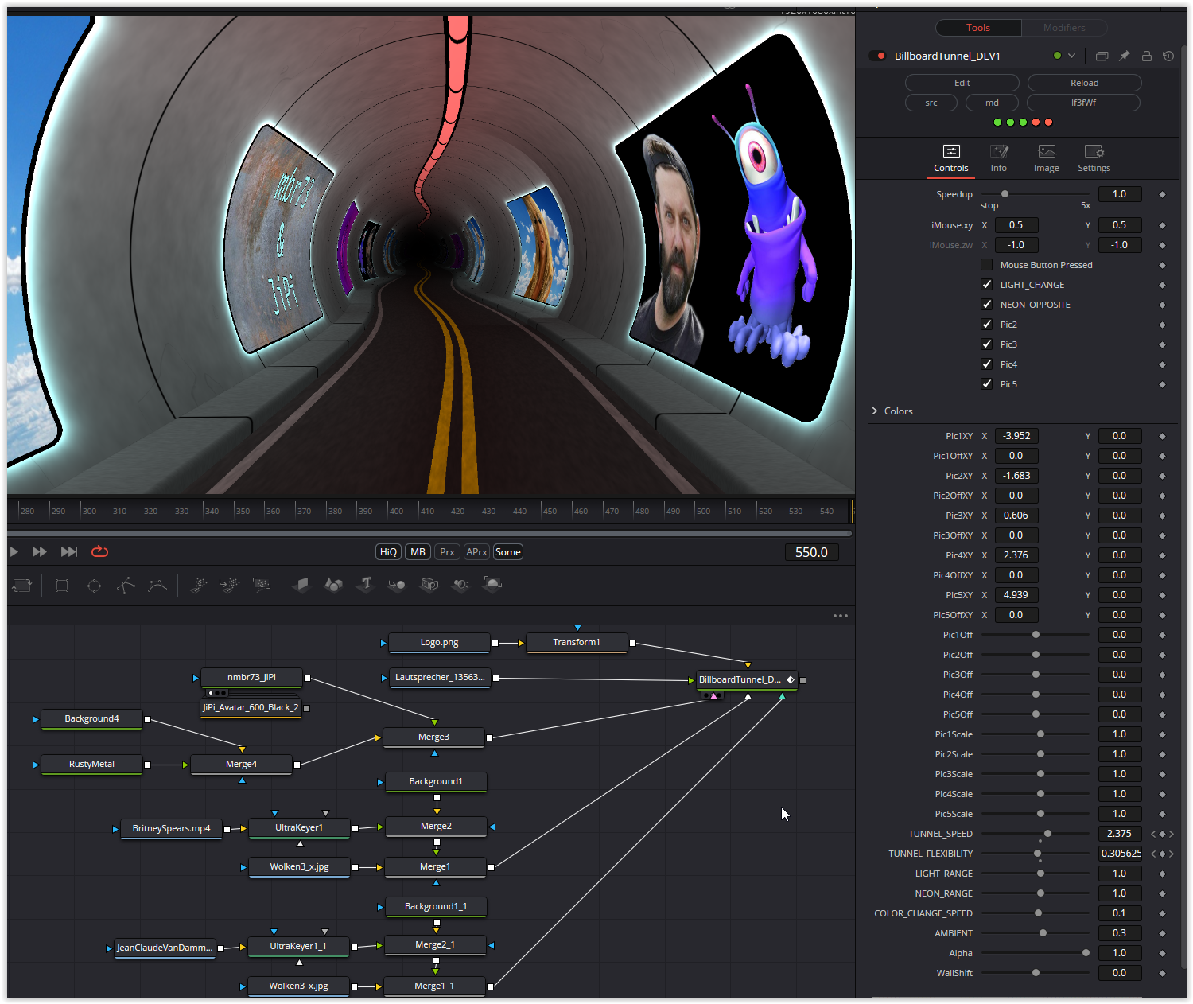This screenshot has width=1193, height=1004.
Task: Go to next TUNNEL_FLEXIBILITY keyframe
Action: pyautogui.click(x=1172, y=854)
